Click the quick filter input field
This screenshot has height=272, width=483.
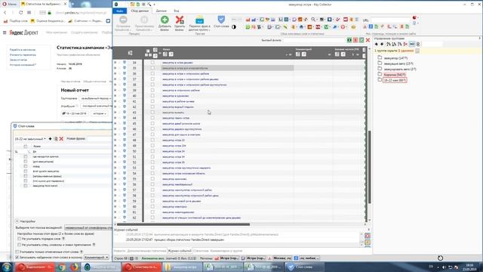click(x=314, y=40)
